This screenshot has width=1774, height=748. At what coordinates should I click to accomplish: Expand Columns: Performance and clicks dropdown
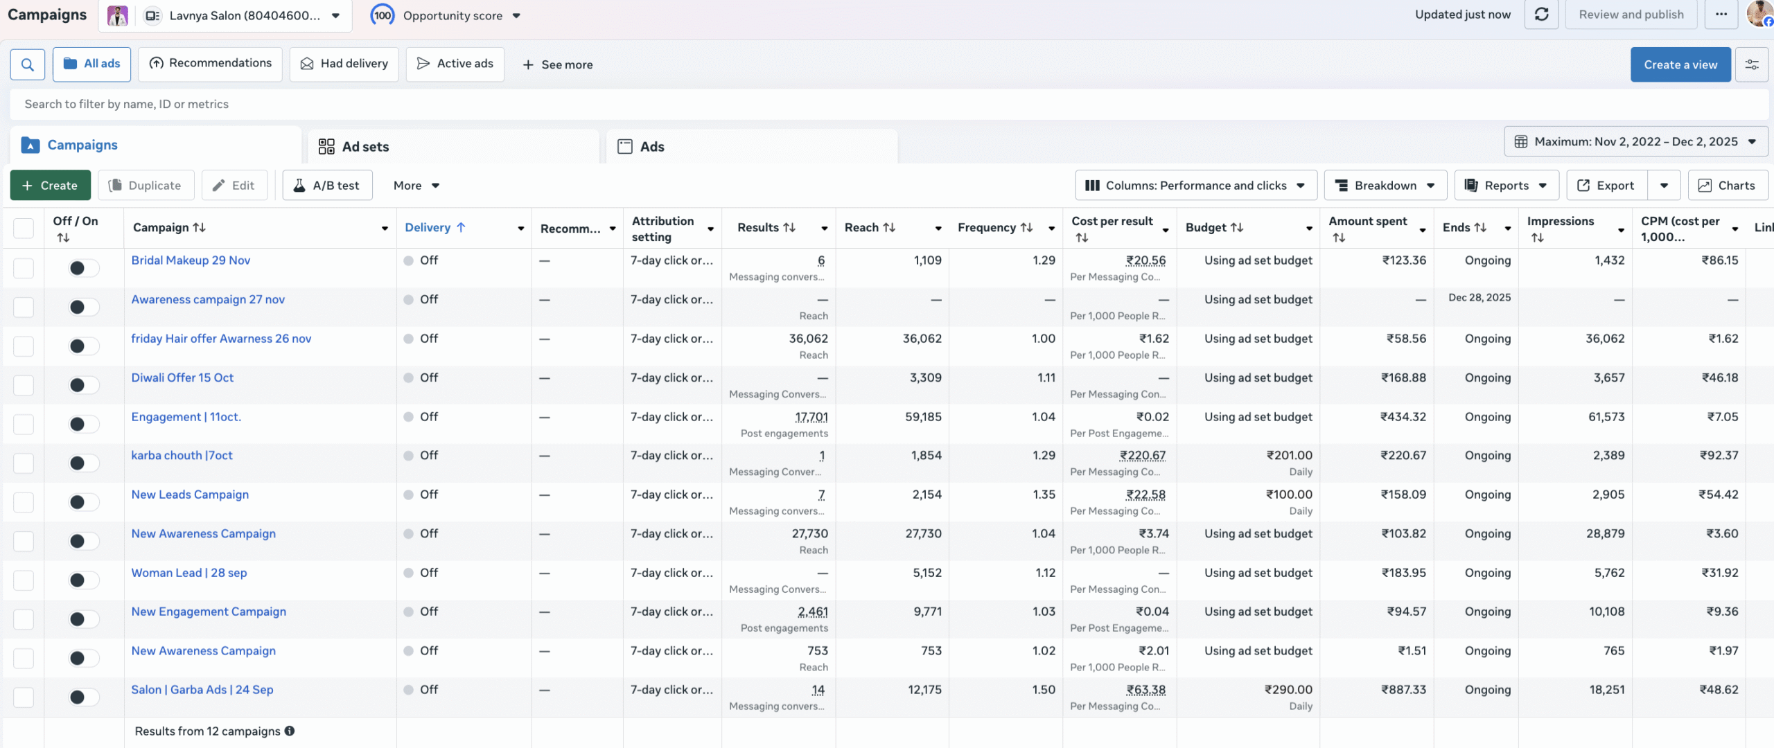click(x=1195, y=186)
